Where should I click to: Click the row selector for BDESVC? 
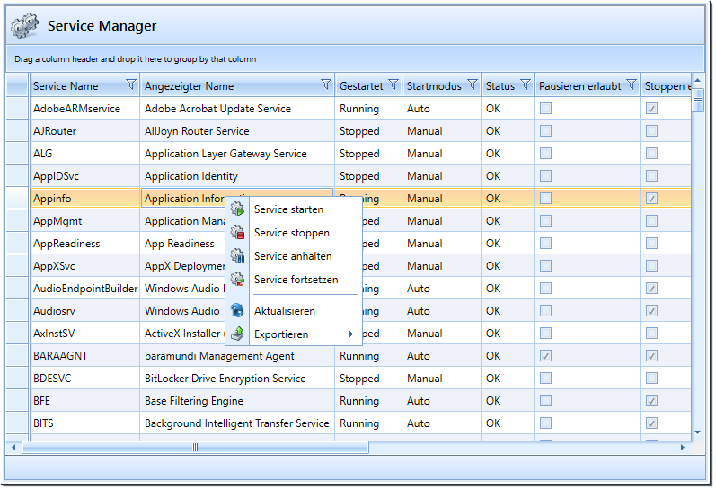18,378
